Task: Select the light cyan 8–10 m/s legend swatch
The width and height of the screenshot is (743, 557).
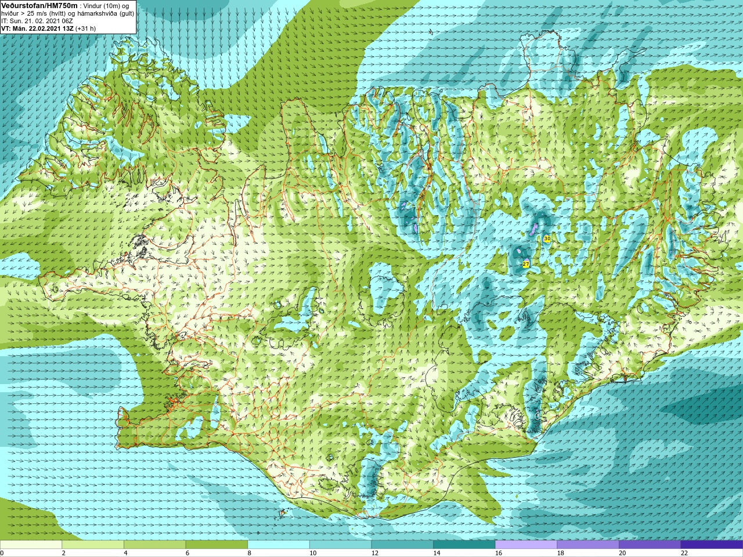Action: coord(279,545)
